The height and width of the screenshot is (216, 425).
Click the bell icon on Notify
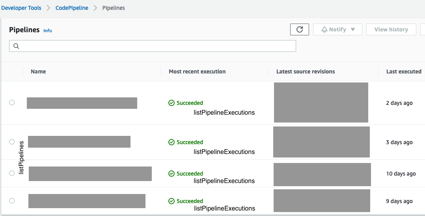coord(324,29)
